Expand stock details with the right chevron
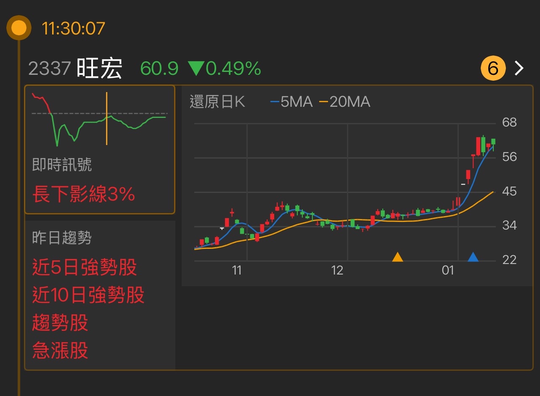Image resolution: width=540 pixels, height=396 pixels. 519,68
